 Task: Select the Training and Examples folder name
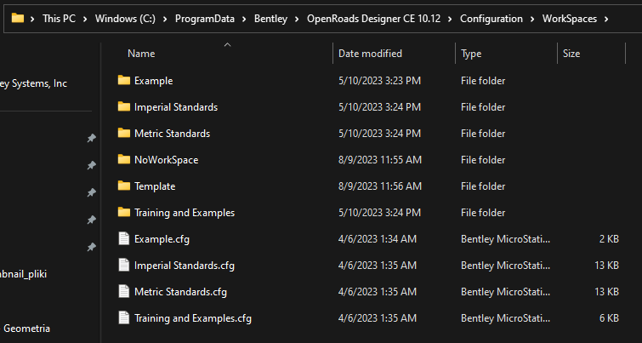[x=185, y=213]
